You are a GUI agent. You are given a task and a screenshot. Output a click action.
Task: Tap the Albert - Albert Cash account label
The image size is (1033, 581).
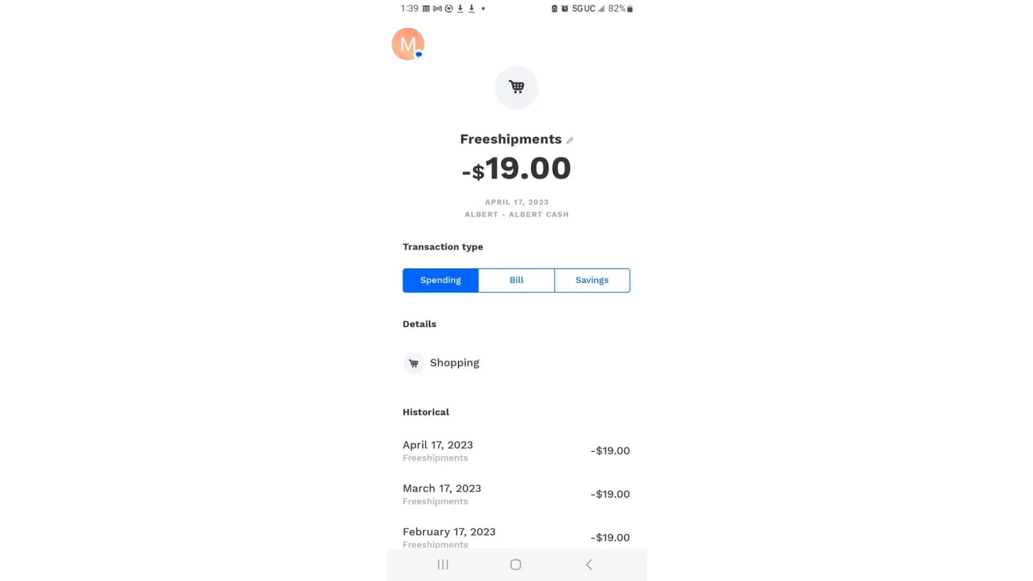pyautogui.click(x=516, y=214)
